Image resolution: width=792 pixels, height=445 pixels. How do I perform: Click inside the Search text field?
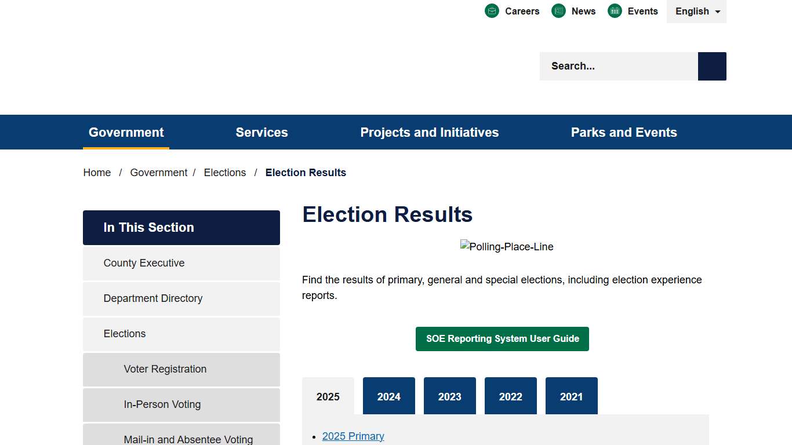[615, 66]
